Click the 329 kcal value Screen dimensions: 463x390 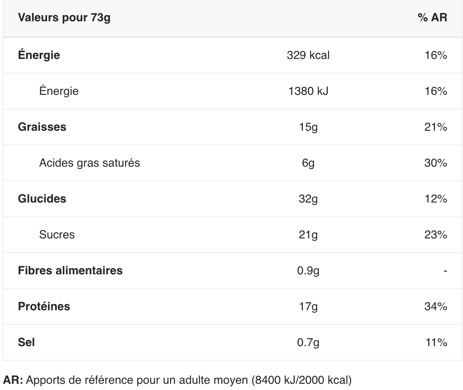308,55
